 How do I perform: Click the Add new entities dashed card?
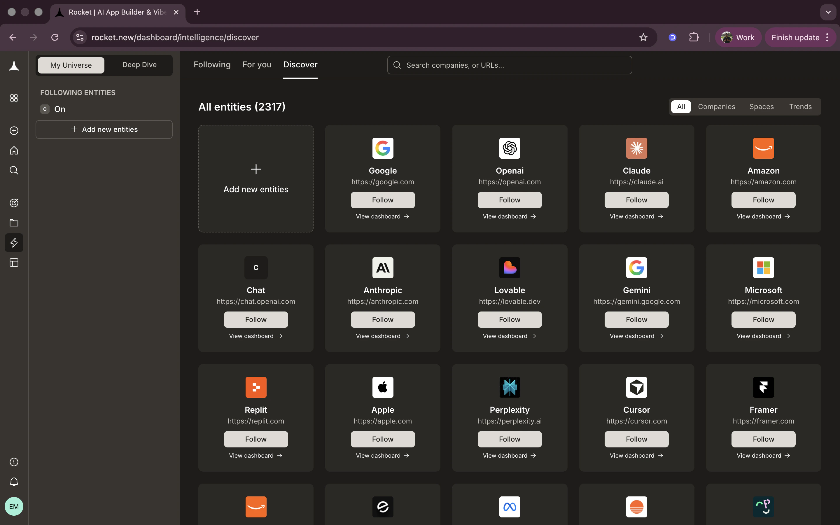click(x=256, y=178)
